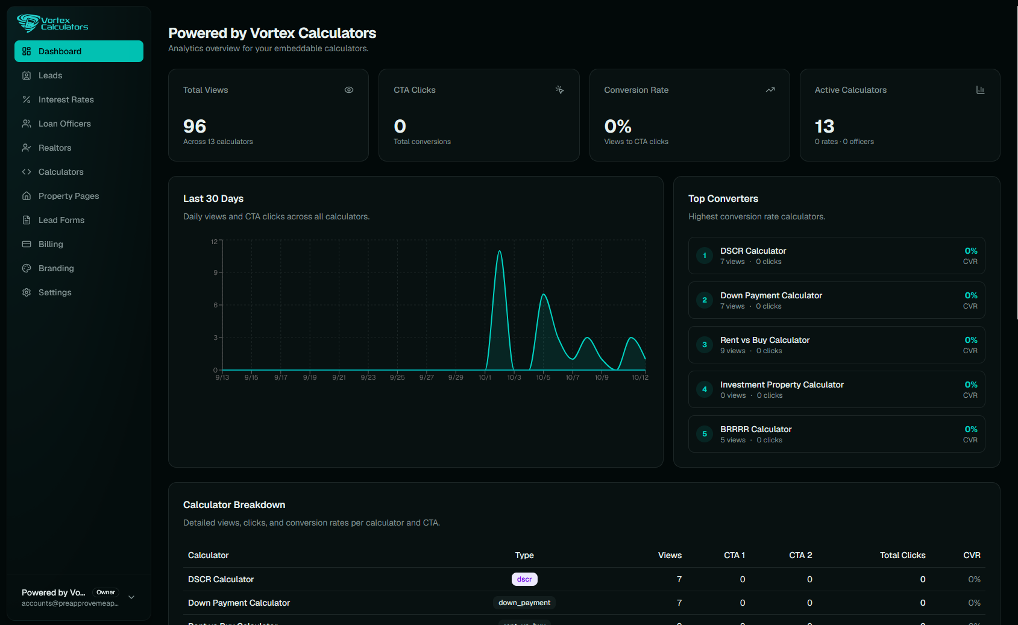This screenshot has width=1018, height=625.
Task: Click the Property Pages house icon
Action: coord(27,196)
